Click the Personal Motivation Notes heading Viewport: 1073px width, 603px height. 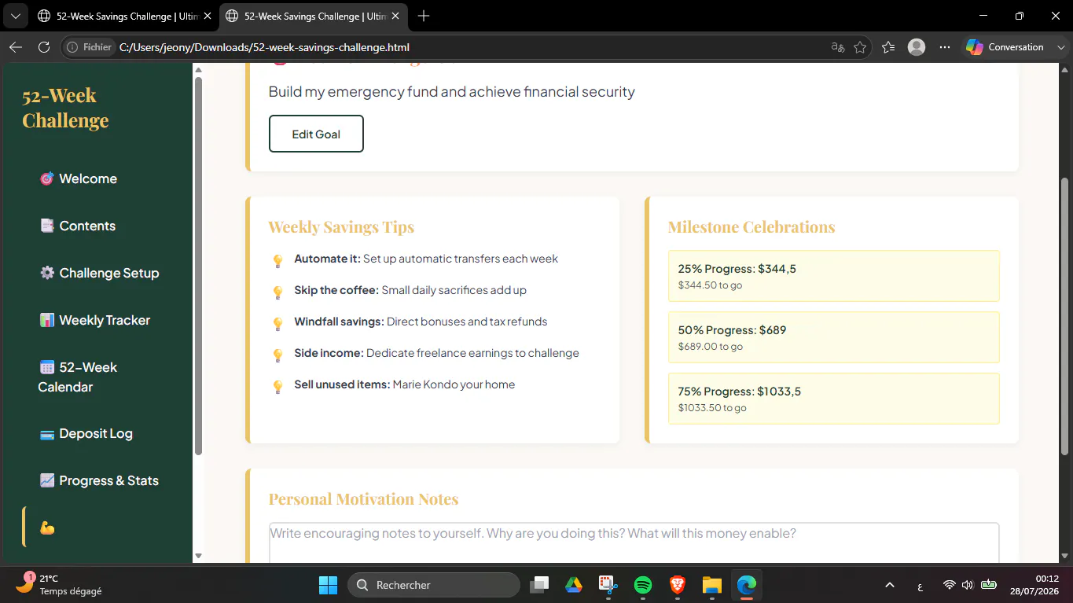coord(363,499)
